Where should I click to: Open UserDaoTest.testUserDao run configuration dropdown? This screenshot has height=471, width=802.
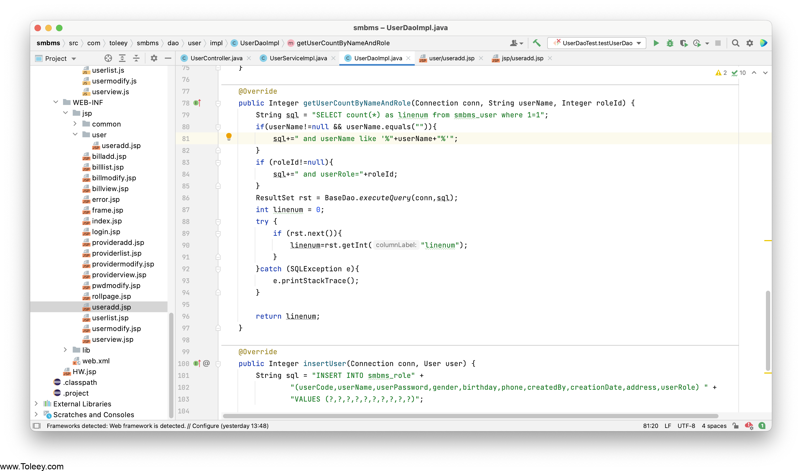tap(597, 43)
